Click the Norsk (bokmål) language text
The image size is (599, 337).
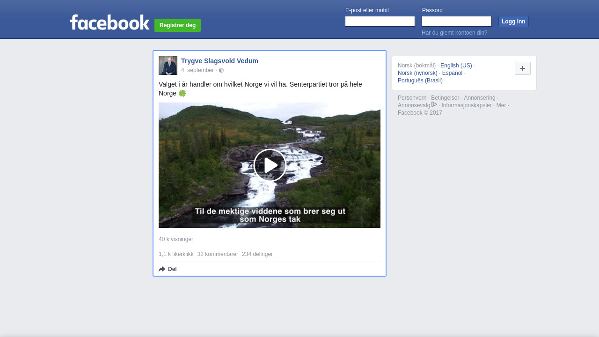click(416, 66)
